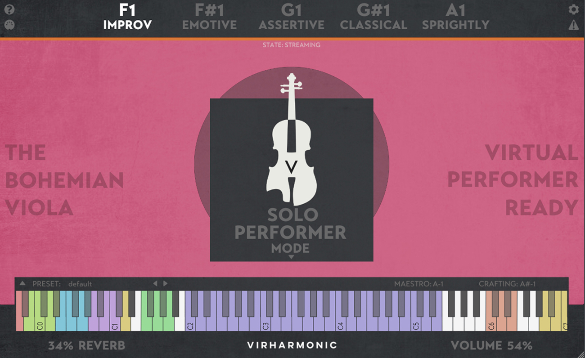Click Solo Performer Mode label
The width and height of the screenshot is (585, 358).
coord(291,230)
